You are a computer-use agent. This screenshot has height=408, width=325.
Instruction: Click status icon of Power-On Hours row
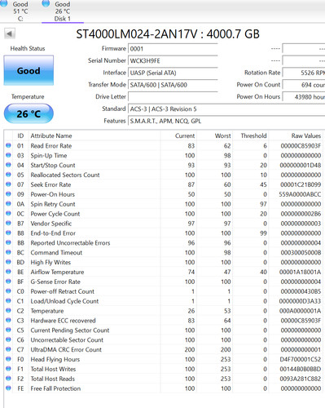pos(8,194)
